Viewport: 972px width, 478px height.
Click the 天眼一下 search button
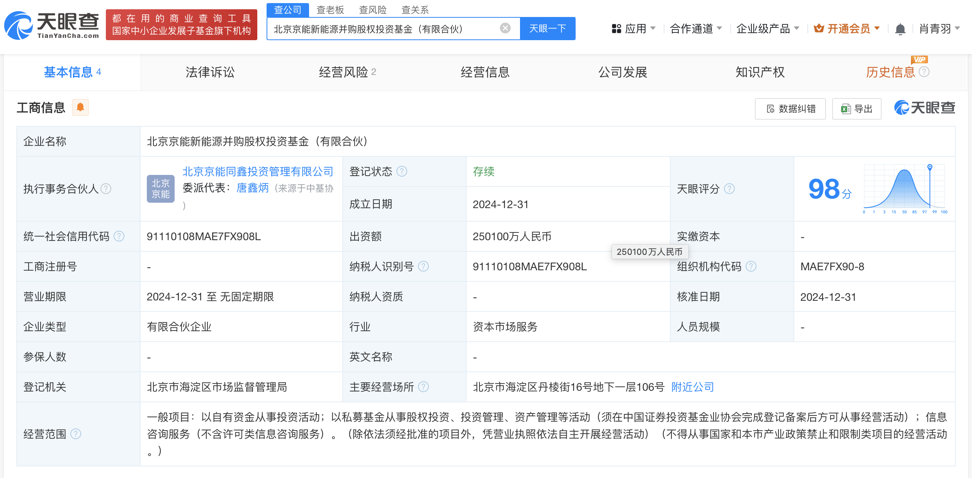547,29
